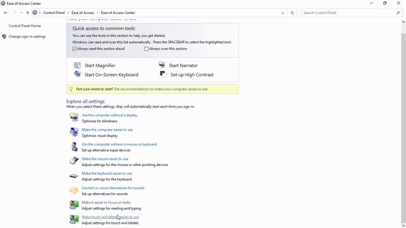Image resolution: width=406 pixels, height=228 pixels.
Task: Uncheck 'Always read this section aloud'
Action: 75,49
